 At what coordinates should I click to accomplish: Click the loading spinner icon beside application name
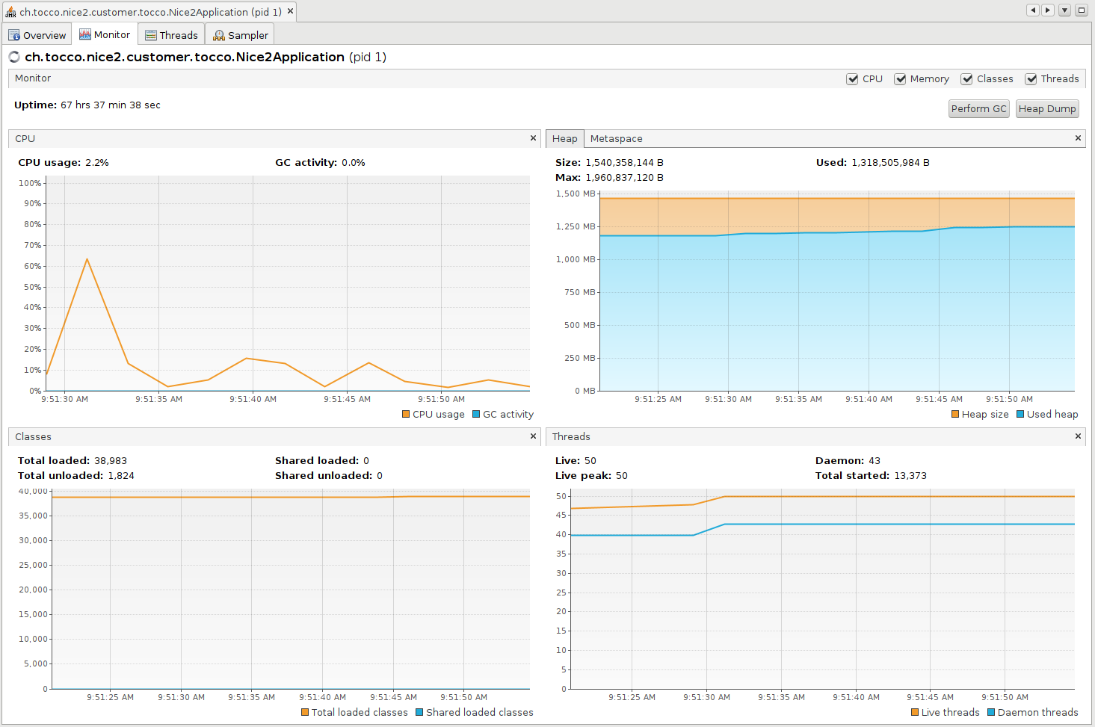14,57
